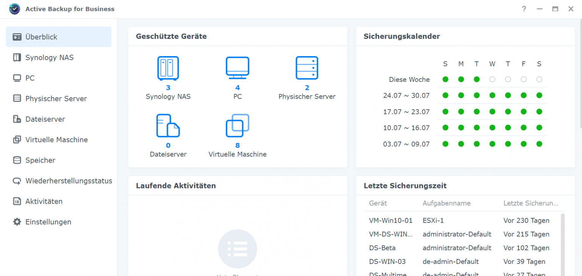The height and width of the screenshot is (276, 582).
Task: Toggle Friday's status dot in week 24.07
Action: [x=523, y=96]
